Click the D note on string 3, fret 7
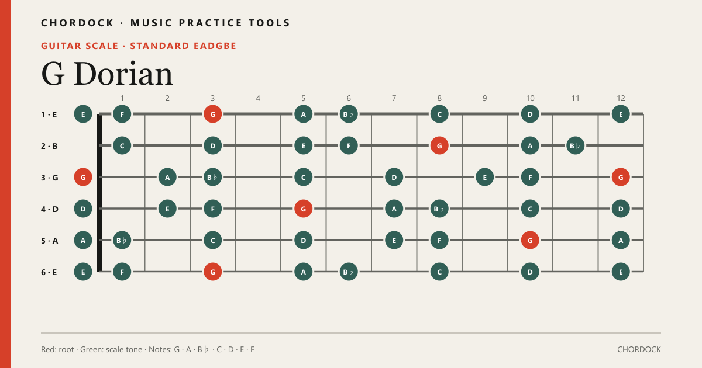The image size is (702, 368). coord(394,177)
